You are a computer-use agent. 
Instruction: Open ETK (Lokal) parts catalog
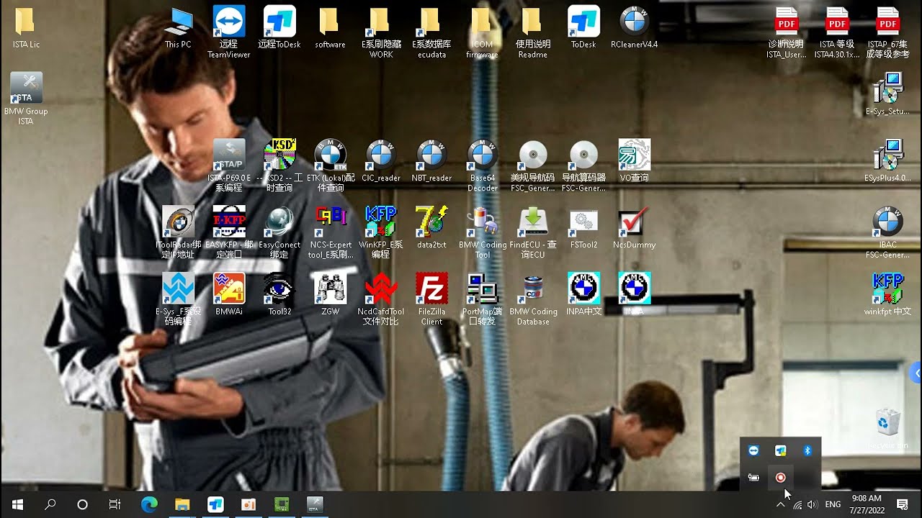[331, 165]
